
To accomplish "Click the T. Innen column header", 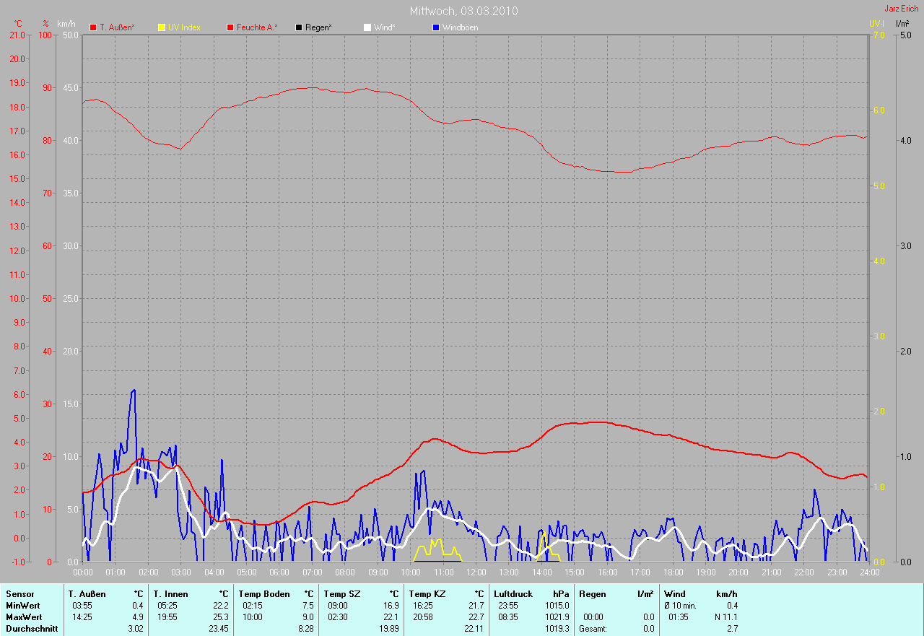I will click(x=170, y=594).
